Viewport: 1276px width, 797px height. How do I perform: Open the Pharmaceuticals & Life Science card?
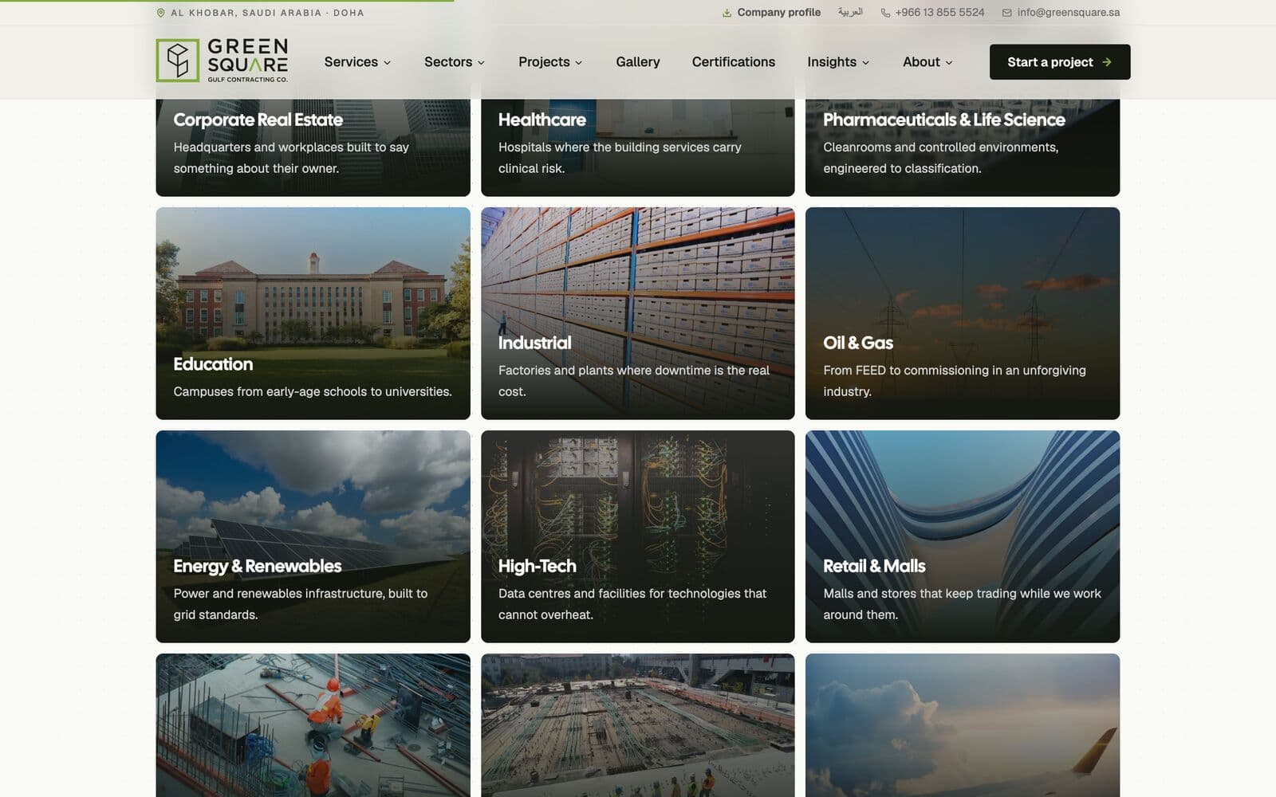pos(963,147)
